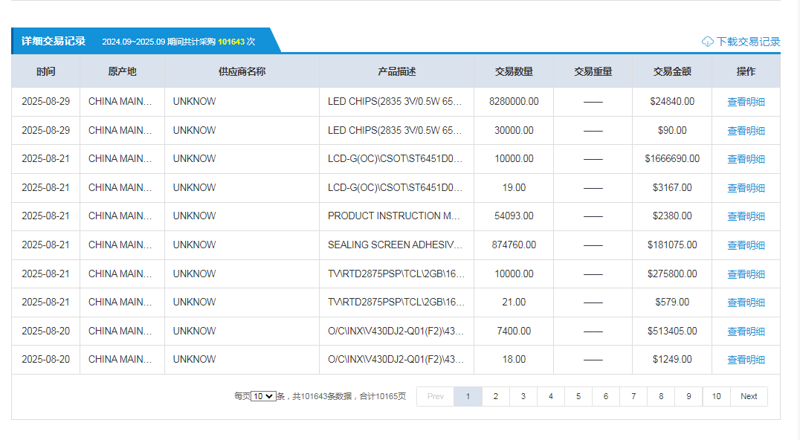View details for the $90.00 transaction
The width and height of the screenshot is (800, 440).
point(746,131)
